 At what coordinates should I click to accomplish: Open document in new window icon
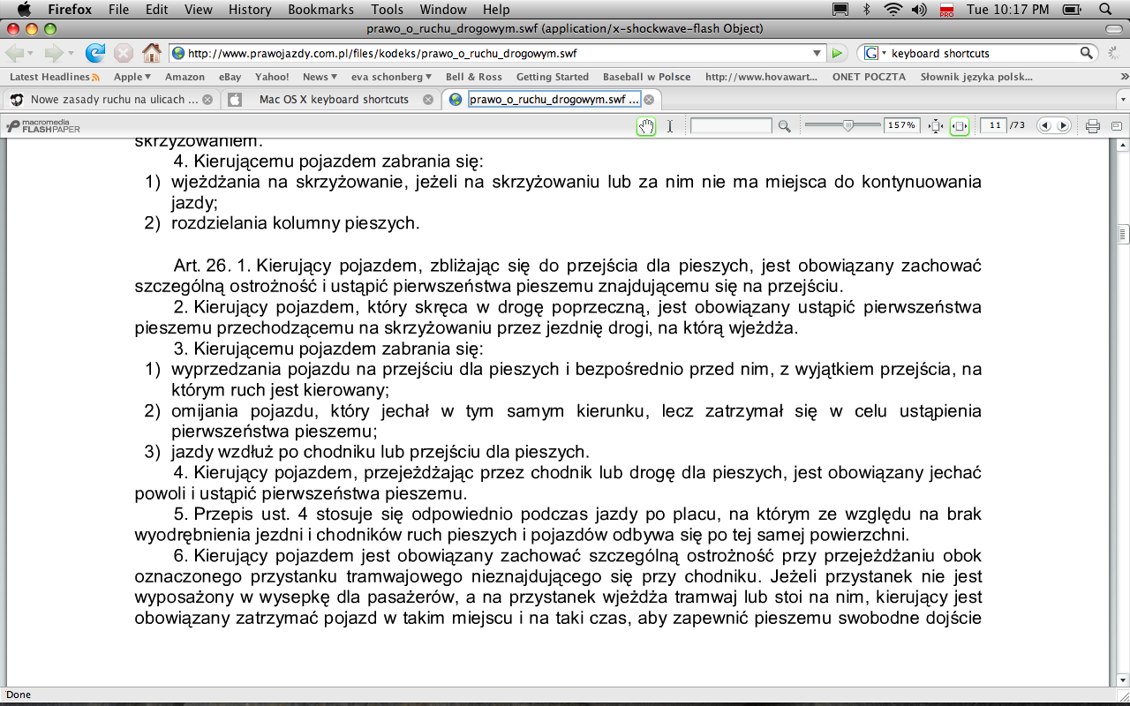coord(1116,126)
